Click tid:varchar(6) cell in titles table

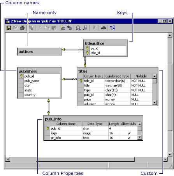point(118,81)
